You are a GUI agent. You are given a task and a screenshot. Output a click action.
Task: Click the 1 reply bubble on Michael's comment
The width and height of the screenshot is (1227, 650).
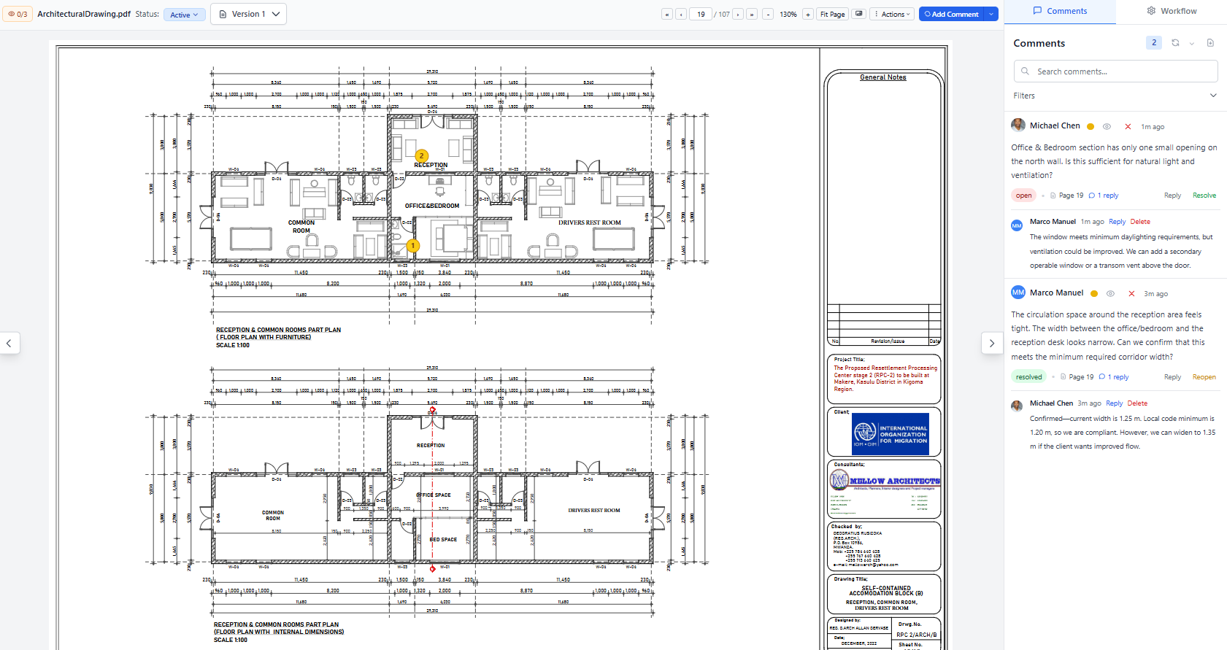pos(1104,196)
